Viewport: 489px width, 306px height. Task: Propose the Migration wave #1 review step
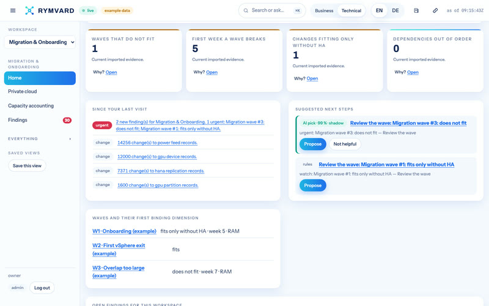point(312,185)
